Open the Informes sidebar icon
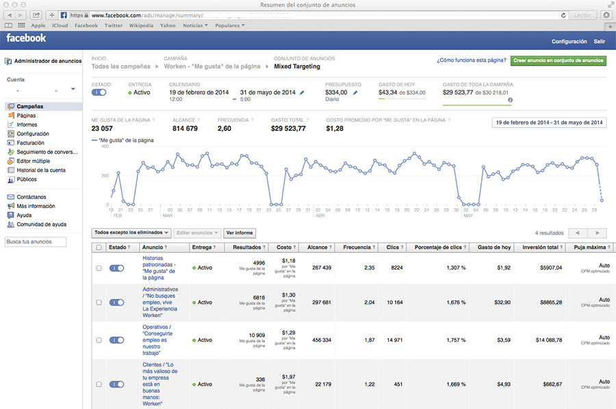 click(x=11, y=125)
